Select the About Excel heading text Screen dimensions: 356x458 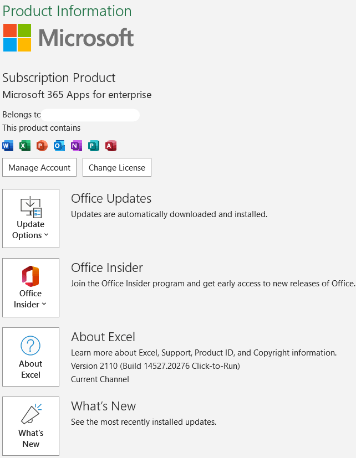[103, 337]
